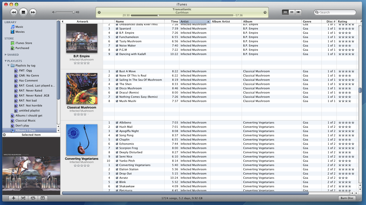The height and width of the screenshot is (205, 366).
Task: Select the RAT: Not bad playlist
Action: coord(28,100)
